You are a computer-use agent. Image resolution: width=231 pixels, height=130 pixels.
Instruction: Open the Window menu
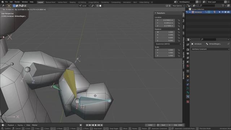click(x=25, y=2)
